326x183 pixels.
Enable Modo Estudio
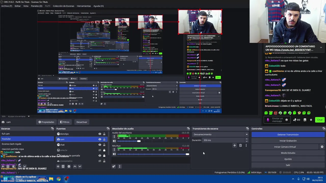click(288, 153)
